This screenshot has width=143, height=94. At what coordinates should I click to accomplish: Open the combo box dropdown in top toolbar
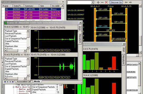pos(93,2)
